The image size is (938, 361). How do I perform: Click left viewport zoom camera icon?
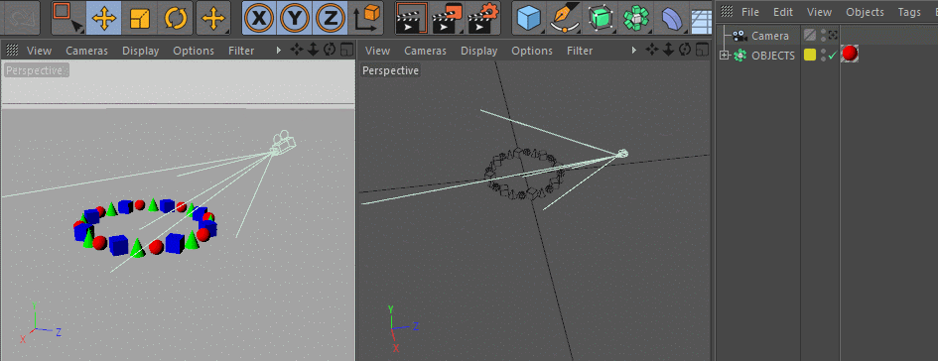[x=314, y=51]
